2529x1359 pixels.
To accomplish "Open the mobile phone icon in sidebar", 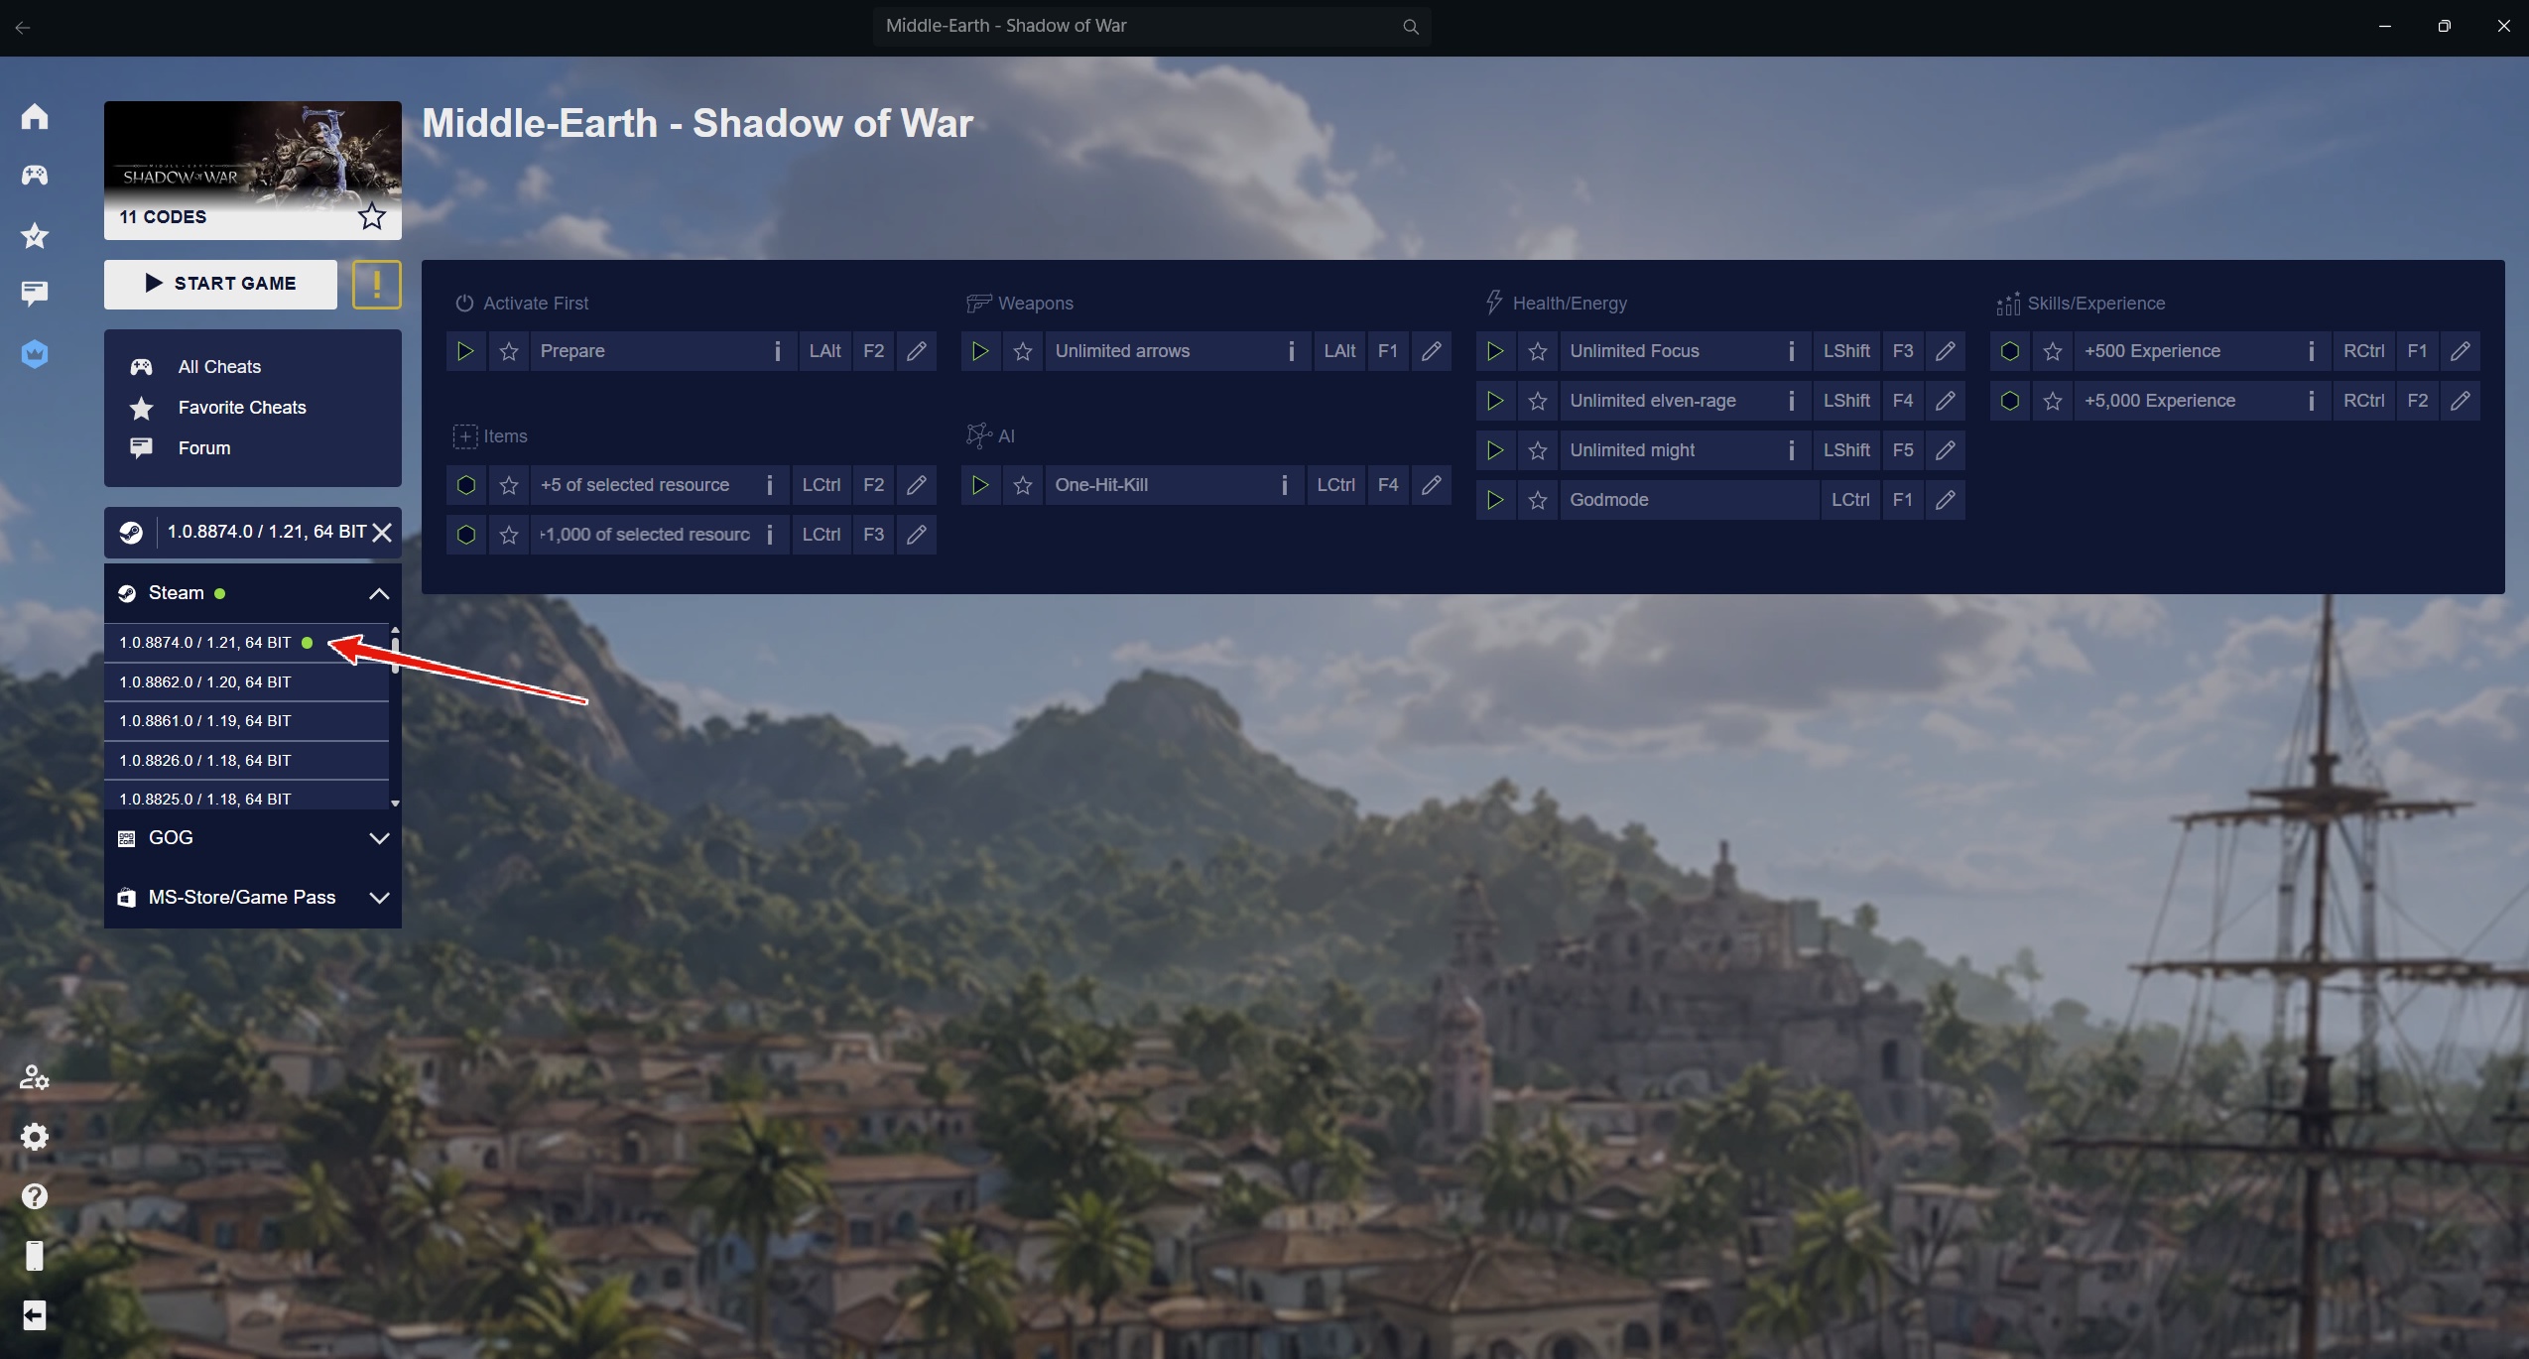I will point(35,1256).
